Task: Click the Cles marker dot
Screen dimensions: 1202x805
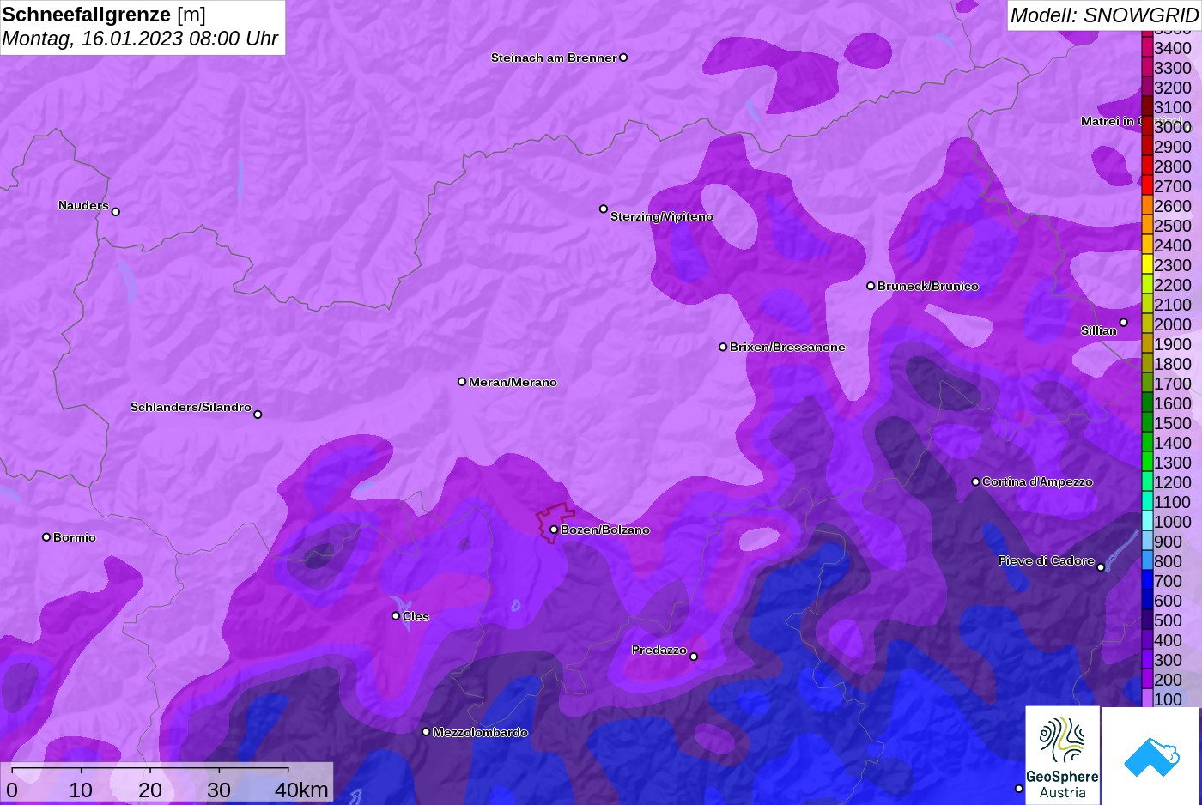Action: click(x=396, y=615)
